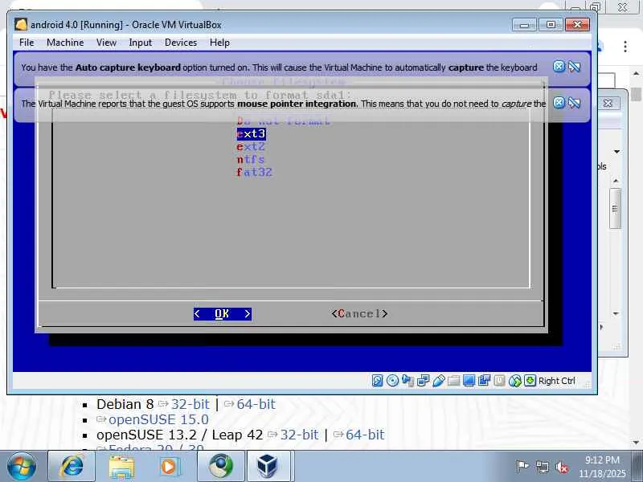Dismiss the Auto capture keyboard notification
Screen dimensions: 643x482
click(559, 67)
